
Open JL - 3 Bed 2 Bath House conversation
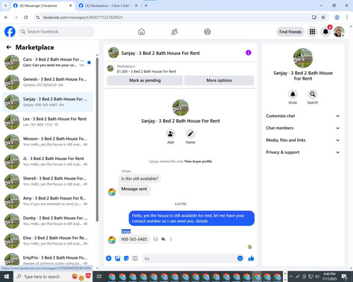pos(47,161)
